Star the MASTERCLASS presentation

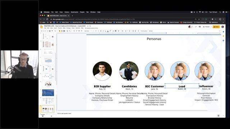88,26
